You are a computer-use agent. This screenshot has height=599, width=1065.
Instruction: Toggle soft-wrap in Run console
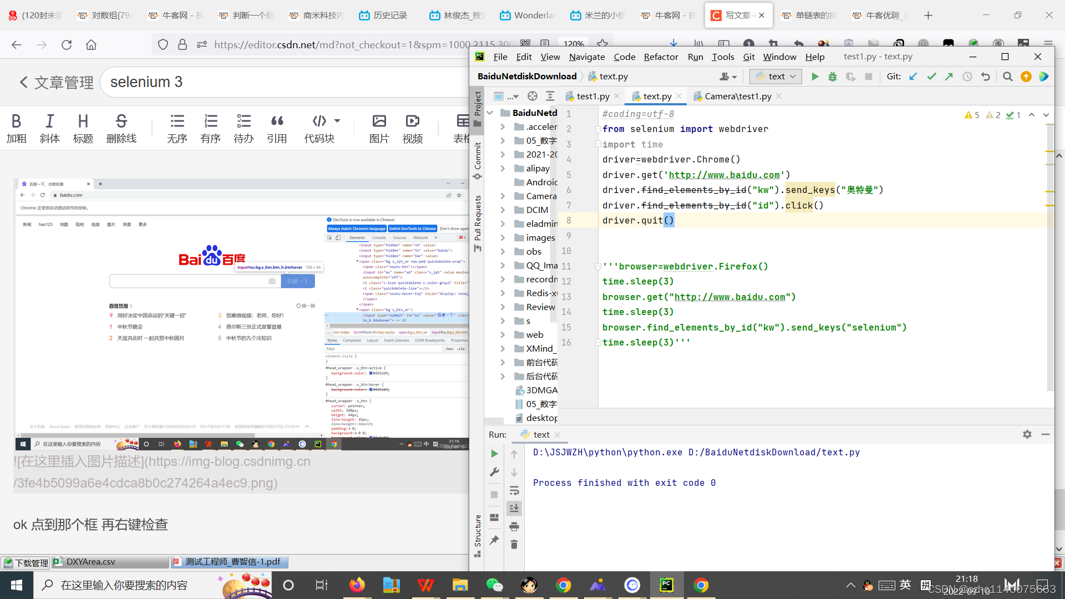[x=514, y=490]
